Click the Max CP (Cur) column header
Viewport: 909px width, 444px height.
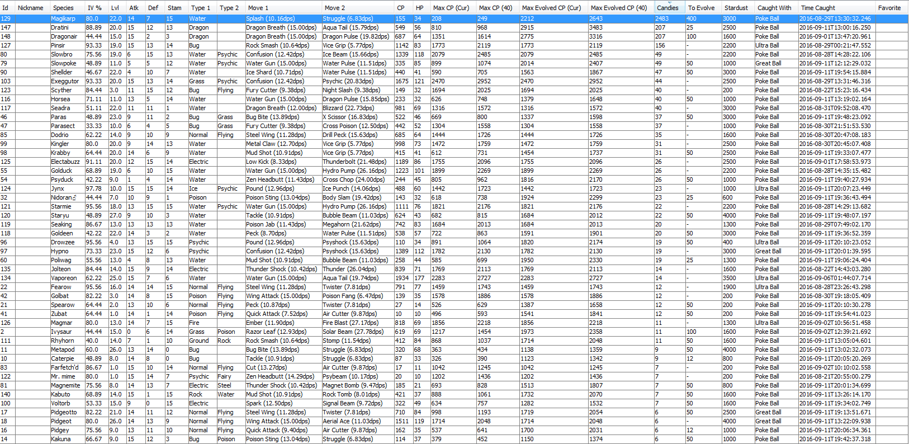453,8
